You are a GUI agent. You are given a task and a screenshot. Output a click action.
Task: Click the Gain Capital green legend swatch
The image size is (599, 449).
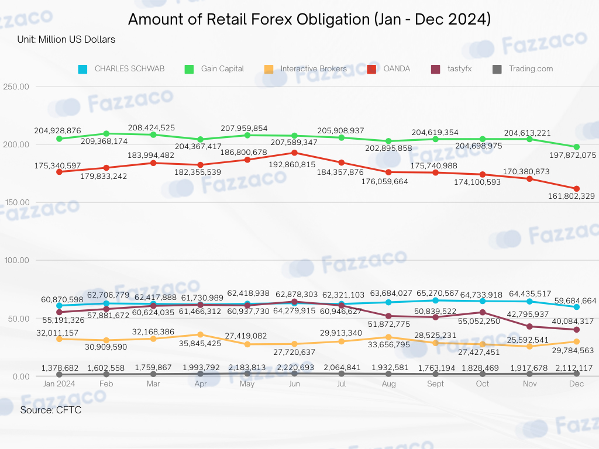point(189,69)
